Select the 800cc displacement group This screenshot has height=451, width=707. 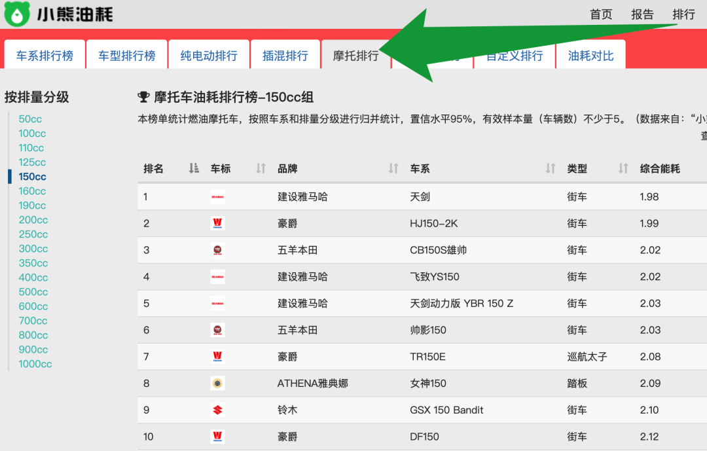(x=33, y=336)
